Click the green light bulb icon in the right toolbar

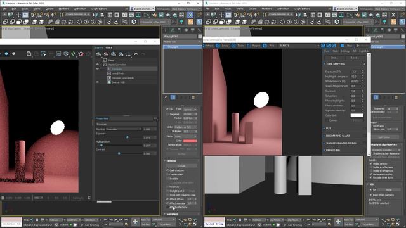point(384,22)
